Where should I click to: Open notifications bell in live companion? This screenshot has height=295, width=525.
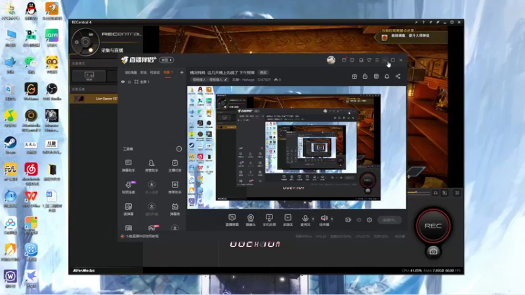[x=387, y=76]
